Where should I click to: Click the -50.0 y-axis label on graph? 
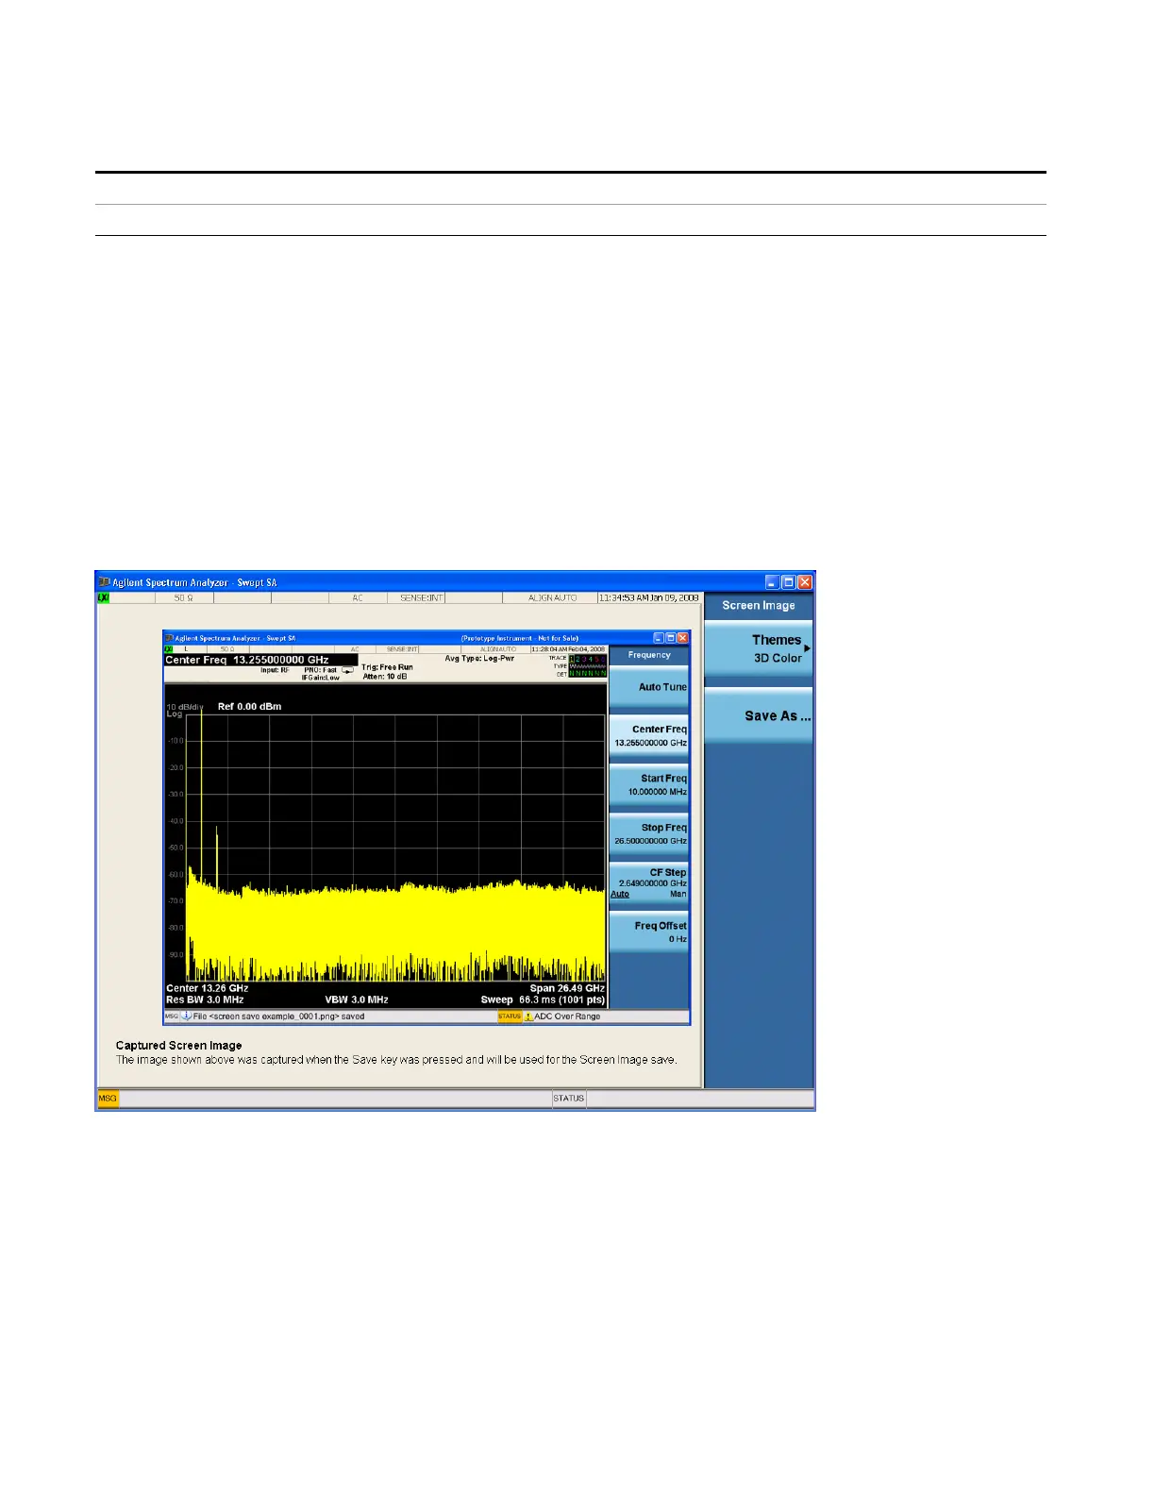coord(176,848)
